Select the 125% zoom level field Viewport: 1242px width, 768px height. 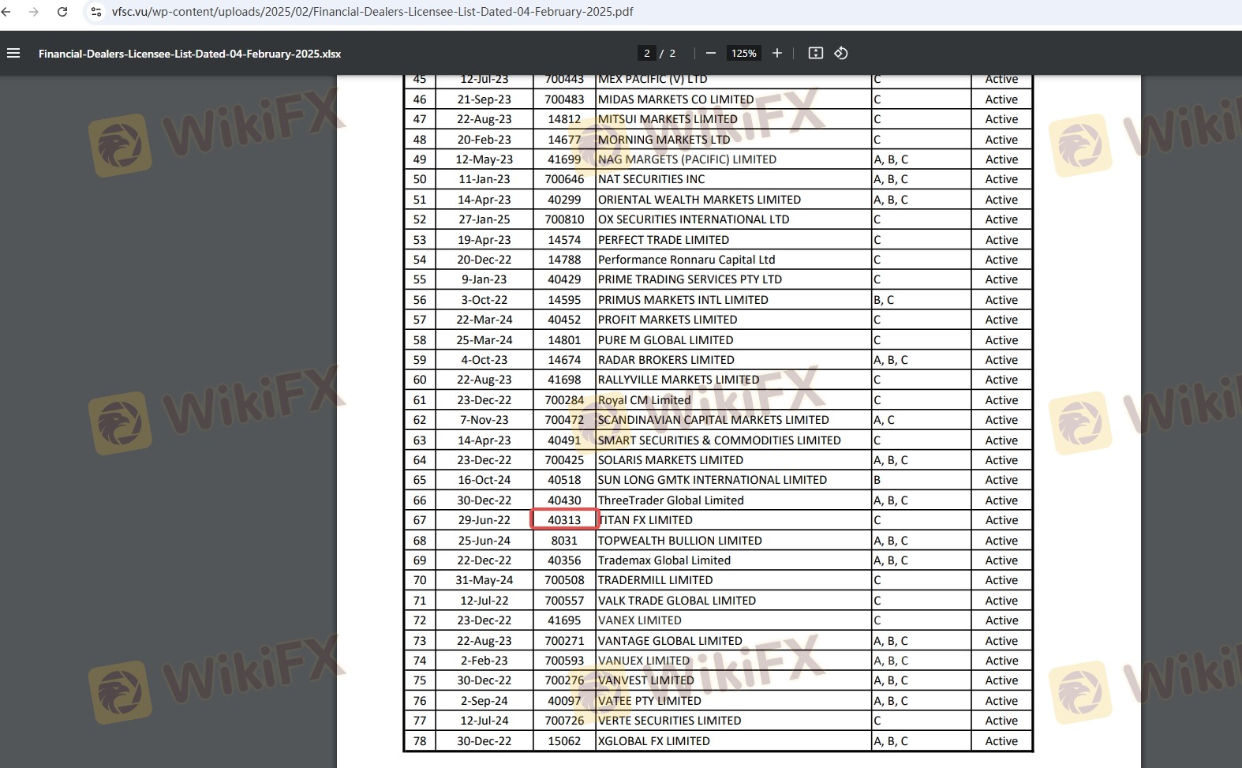743,54
